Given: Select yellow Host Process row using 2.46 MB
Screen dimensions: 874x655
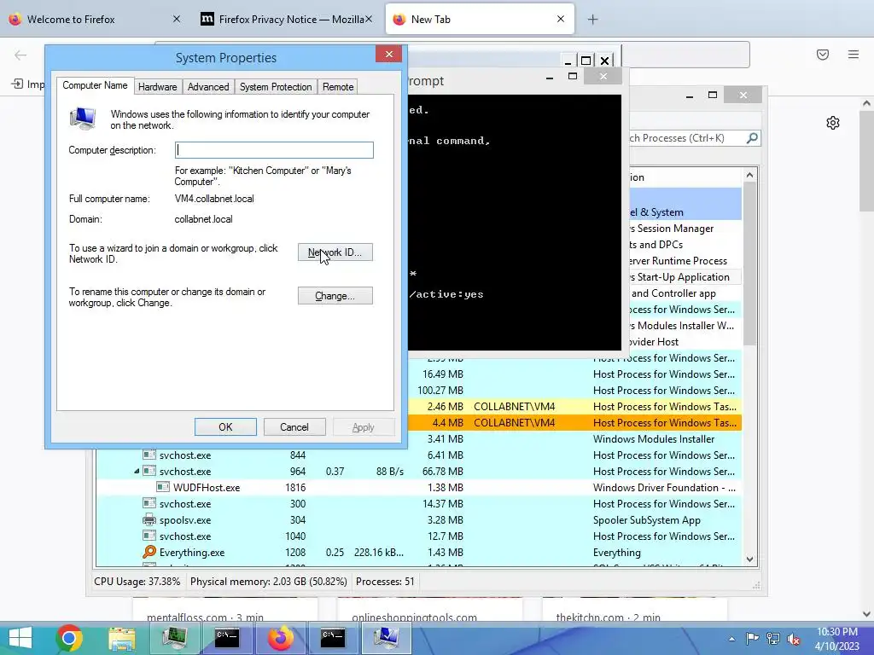Looking at the screenshot, I should click(x=574, y=407).
